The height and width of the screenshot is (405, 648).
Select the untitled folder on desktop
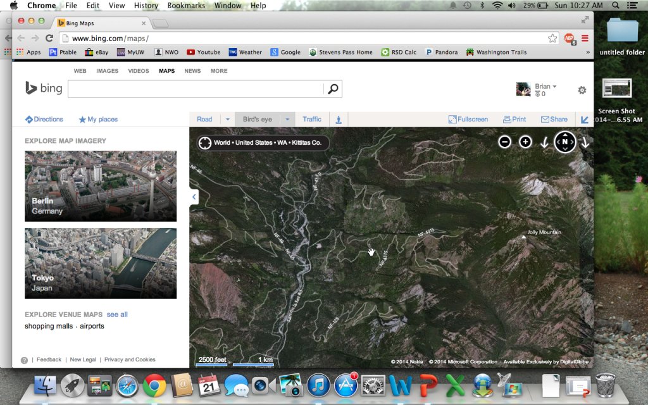pyautogui.click(x=622, y=36)
